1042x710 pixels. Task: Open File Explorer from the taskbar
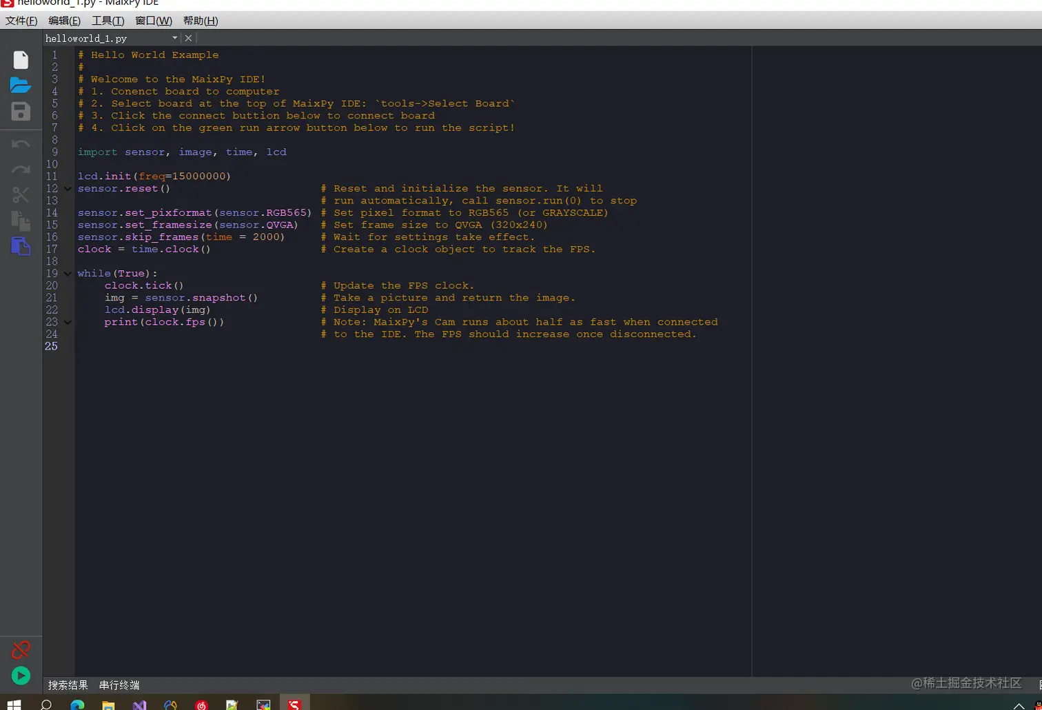pyautogui.click(x=108, y=704)
